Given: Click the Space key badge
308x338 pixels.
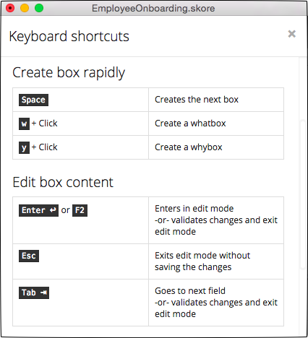Looking at the screenshot, I should [33, 100].
